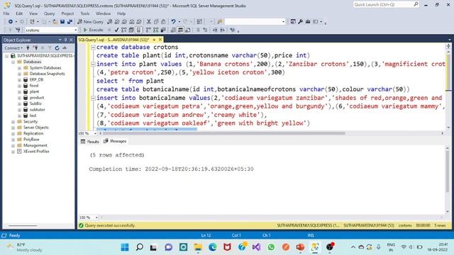The image size is (454, 255).
Task: Collapse the insert into botanicalname code block
Action: (x=93, y=98)
